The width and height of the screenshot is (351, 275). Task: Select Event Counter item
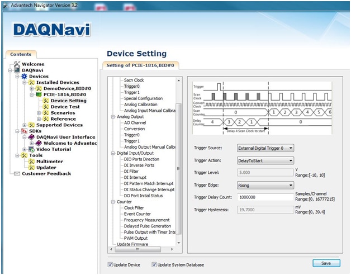pyautogui.click(x=137, y=214)
